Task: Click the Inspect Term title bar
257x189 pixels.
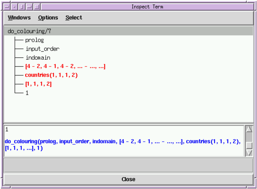Action: click(147, 7)
